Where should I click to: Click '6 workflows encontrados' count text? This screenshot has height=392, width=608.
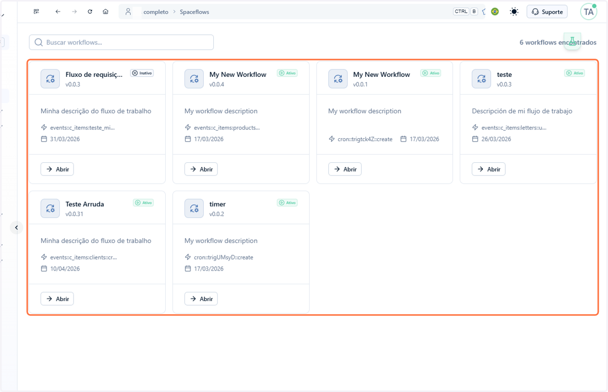[558, 42]
